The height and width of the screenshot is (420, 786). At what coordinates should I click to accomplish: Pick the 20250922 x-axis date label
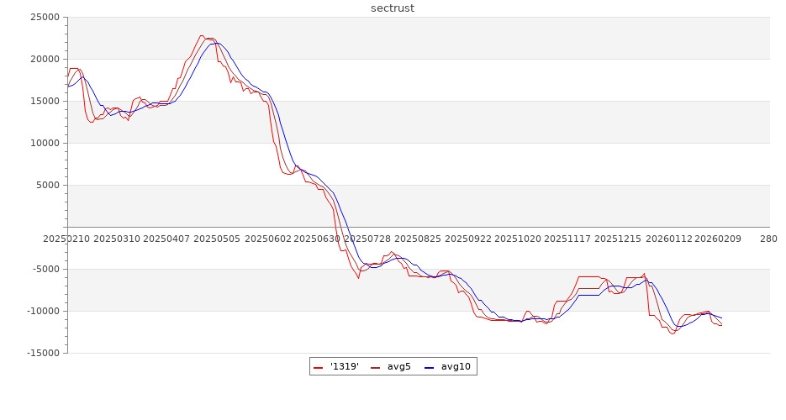(x=467, y=239)
